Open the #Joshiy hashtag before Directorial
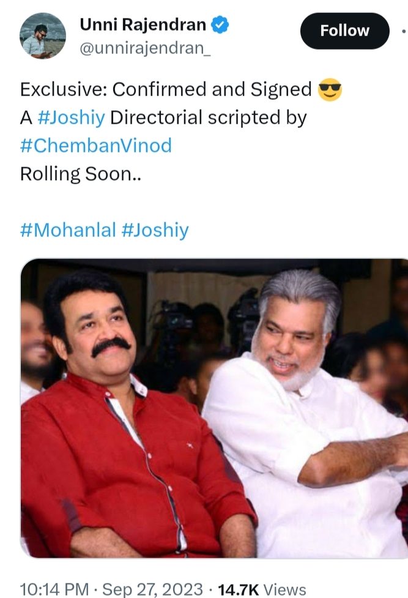408x598 pixels. 72,118
